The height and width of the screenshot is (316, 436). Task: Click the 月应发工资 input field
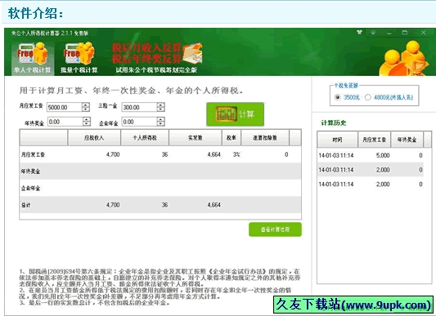point(65,107)
